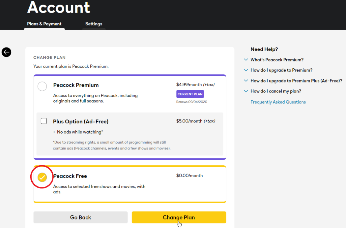Viewport: 346px width, 228px height.
Task: Expand "What's Peacock Premium?" chevron
Action: click(246, 60)
